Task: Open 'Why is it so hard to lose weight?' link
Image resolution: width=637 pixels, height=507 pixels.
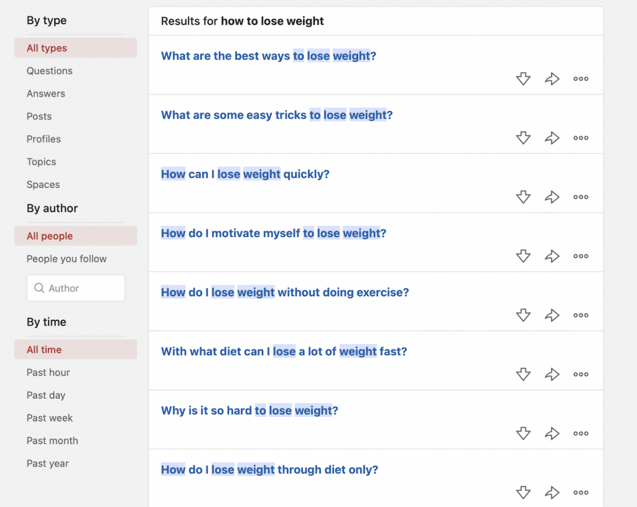Action: [x=249, y=411]
